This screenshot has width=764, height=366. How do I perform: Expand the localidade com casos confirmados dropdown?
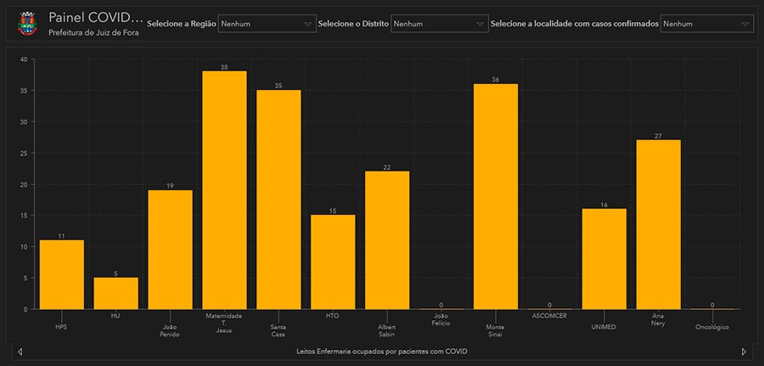[x=706, y=25]
